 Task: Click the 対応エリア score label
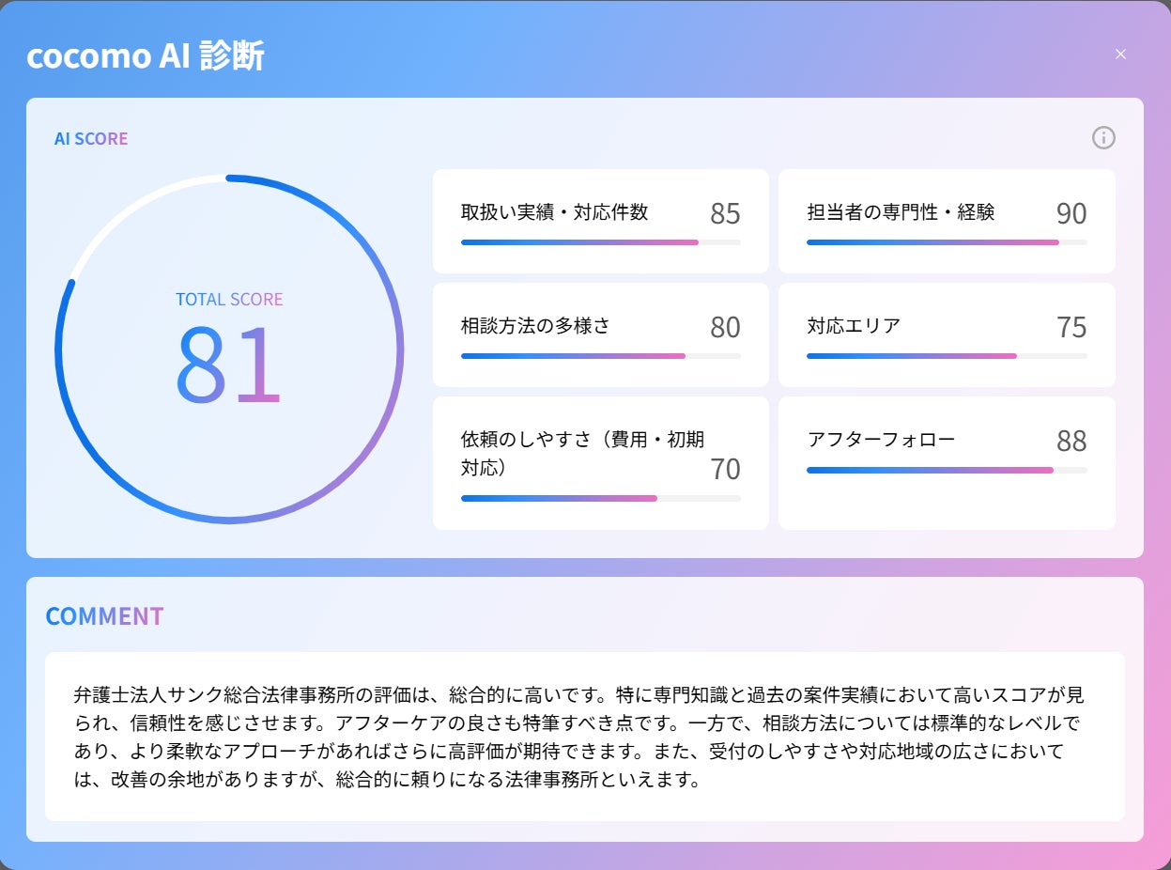coord(854,326)
